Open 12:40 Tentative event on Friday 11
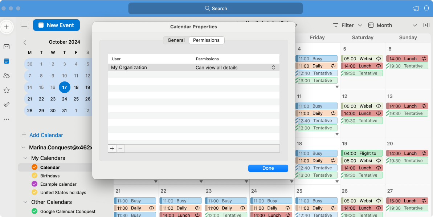The height and width of the screenshot is (217, 433). [x=316, y=121]
